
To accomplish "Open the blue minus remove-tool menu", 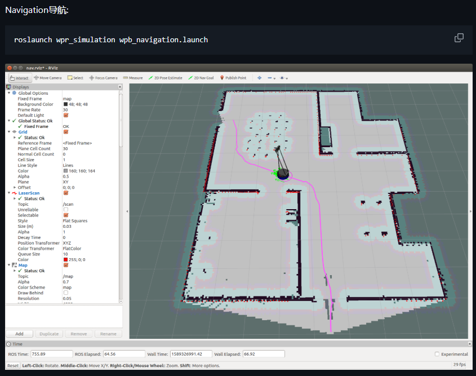I will click(x=272, y=78).
